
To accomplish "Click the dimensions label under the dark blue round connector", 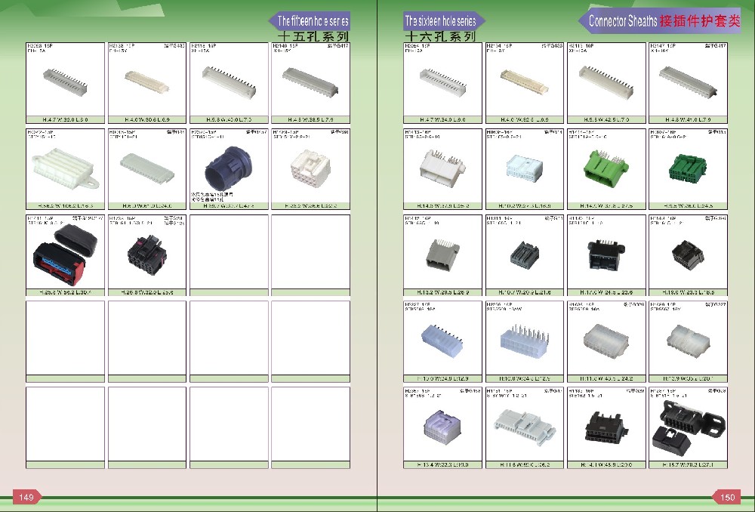I will coord(230,206).
